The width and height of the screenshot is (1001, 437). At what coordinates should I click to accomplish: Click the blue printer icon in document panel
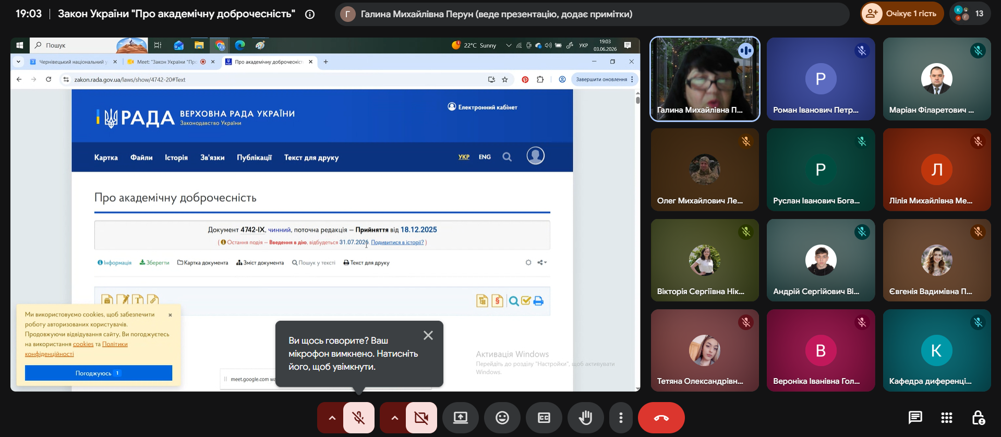(x=539, y=301)
